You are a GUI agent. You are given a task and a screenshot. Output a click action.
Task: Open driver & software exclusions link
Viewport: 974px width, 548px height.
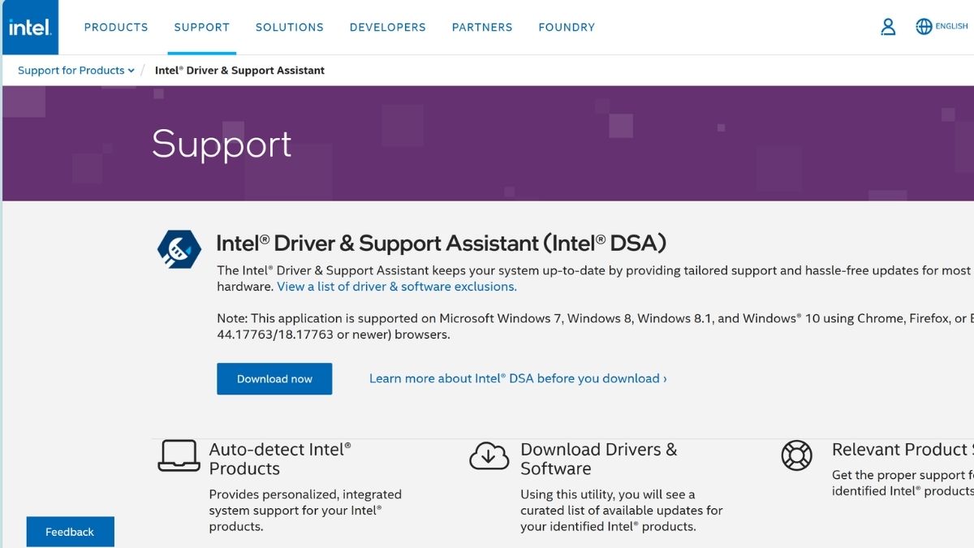(397, 287)
